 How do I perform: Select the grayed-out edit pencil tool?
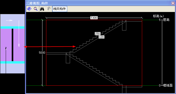pyautogui.click(x=49, y=9)
